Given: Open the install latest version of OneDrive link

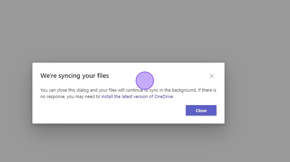Looking at the screenshot, I should pyautogui.click(x=137, y=96).
